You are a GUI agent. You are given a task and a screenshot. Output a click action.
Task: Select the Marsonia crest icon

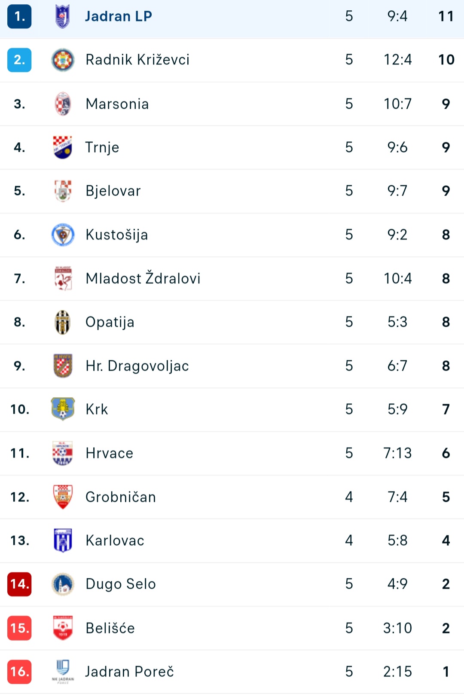pyautogui.click(x=63, y=104)
